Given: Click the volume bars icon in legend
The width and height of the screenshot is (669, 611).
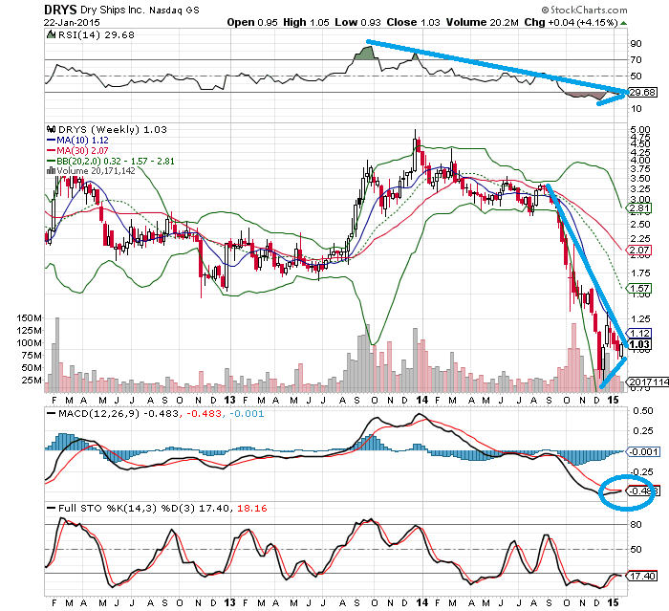Looking at the screenshot, I should (x=51, y=171).
